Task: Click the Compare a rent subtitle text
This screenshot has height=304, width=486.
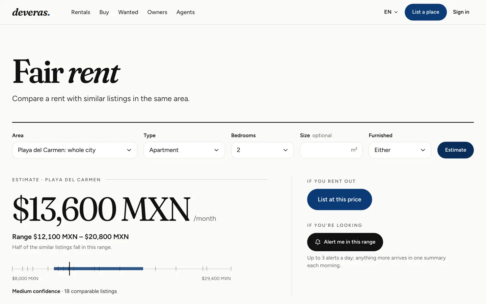Action: click(101, 99)
